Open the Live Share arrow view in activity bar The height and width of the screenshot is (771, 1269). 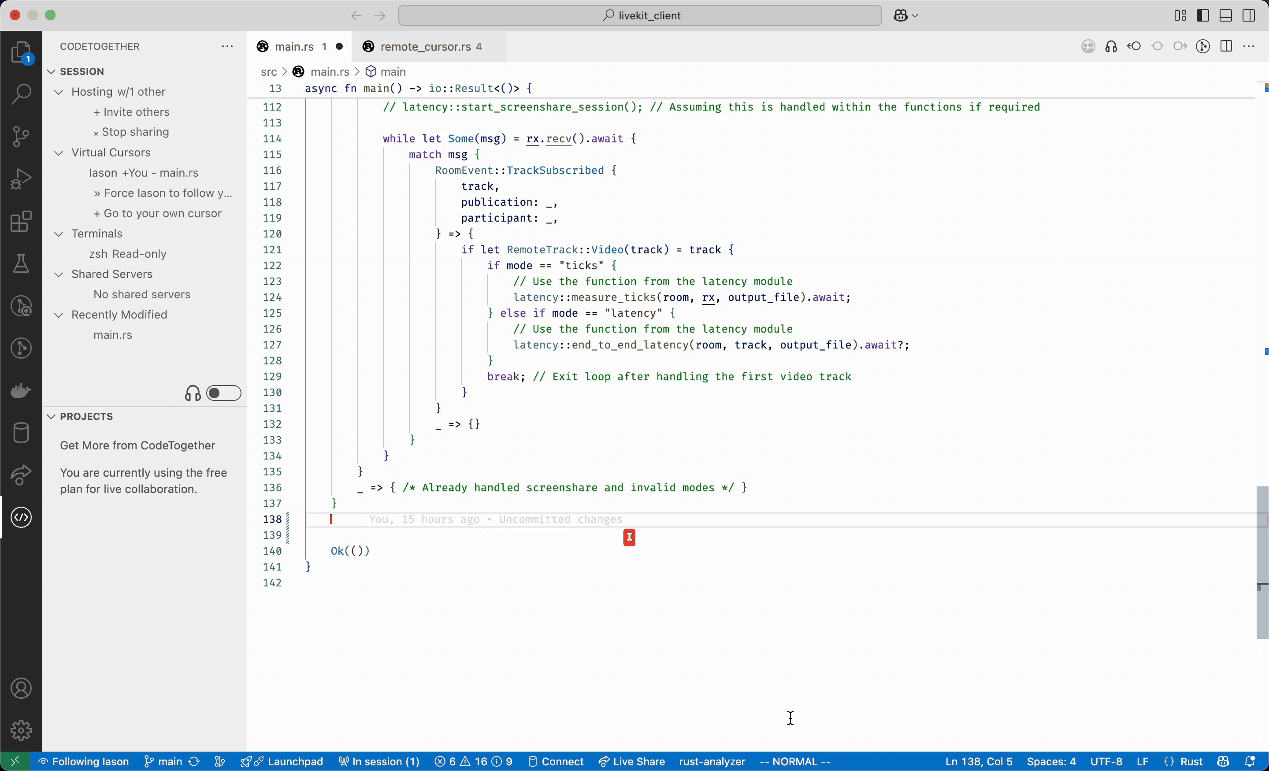21,475
